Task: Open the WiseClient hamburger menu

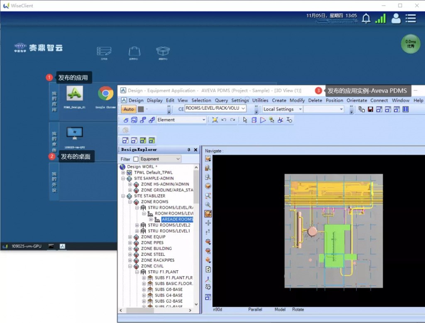Action: click(410, 18)
